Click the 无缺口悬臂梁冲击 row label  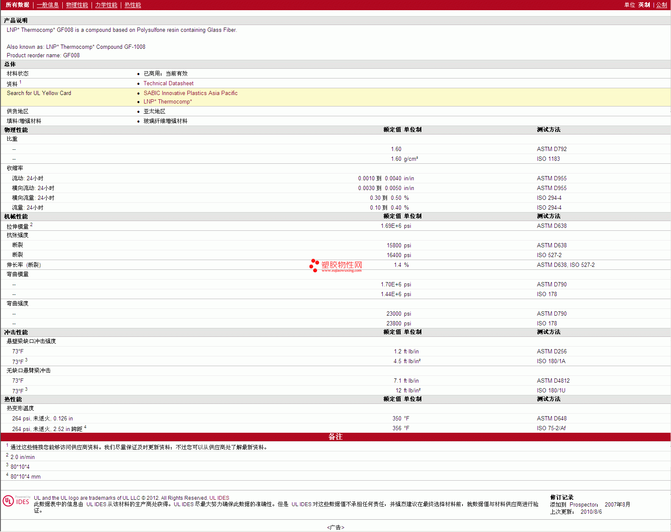click(29, 371)
